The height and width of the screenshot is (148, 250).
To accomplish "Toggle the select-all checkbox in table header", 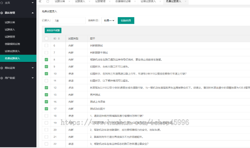I will [x=46, y=39].
